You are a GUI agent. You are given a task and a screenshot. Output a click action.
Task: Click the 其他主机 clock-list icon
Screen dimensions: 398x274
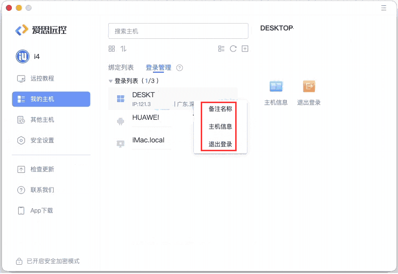[21, 120]
